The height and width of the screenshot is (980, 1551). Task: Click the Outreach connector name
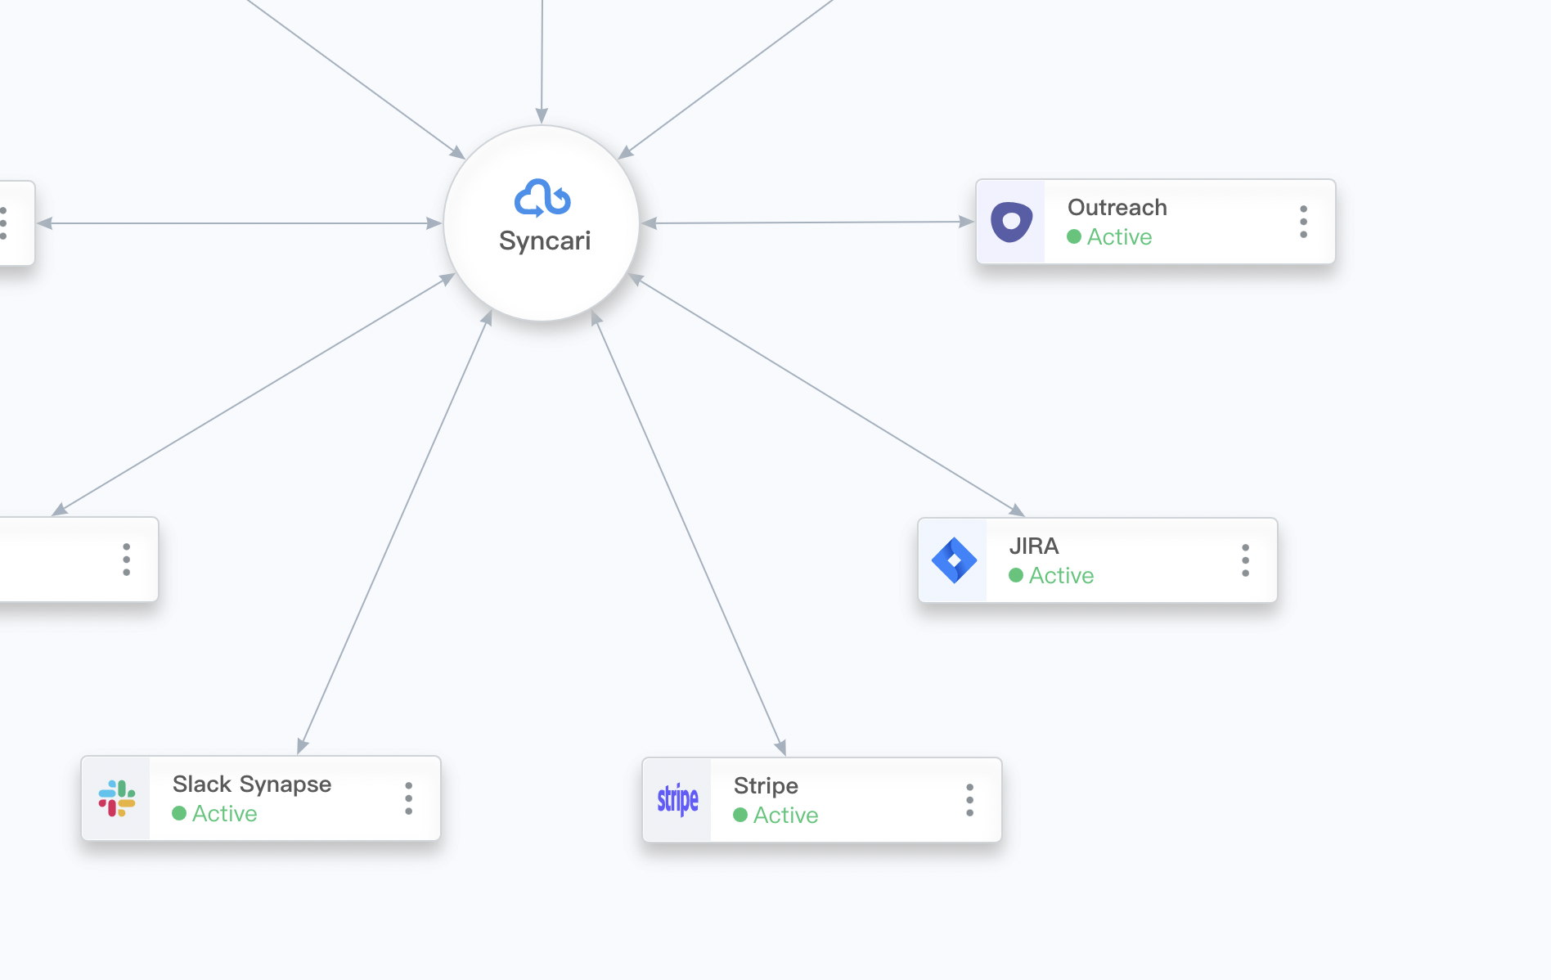tap(1117, 208)
